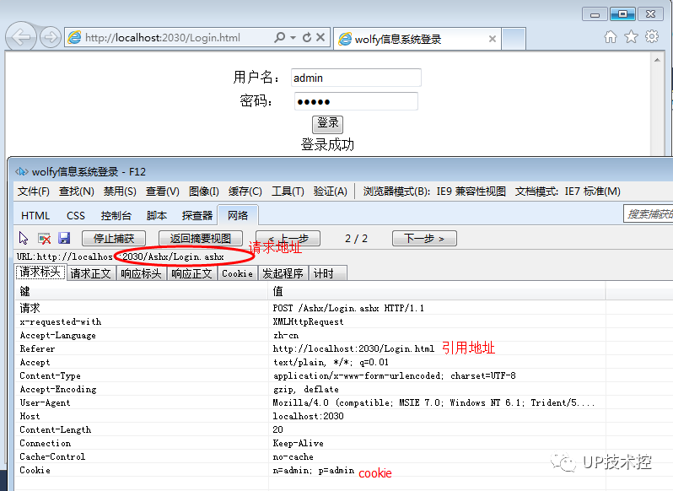
Task: Open the 禁用(S) menu
Action: coord(120,192)
